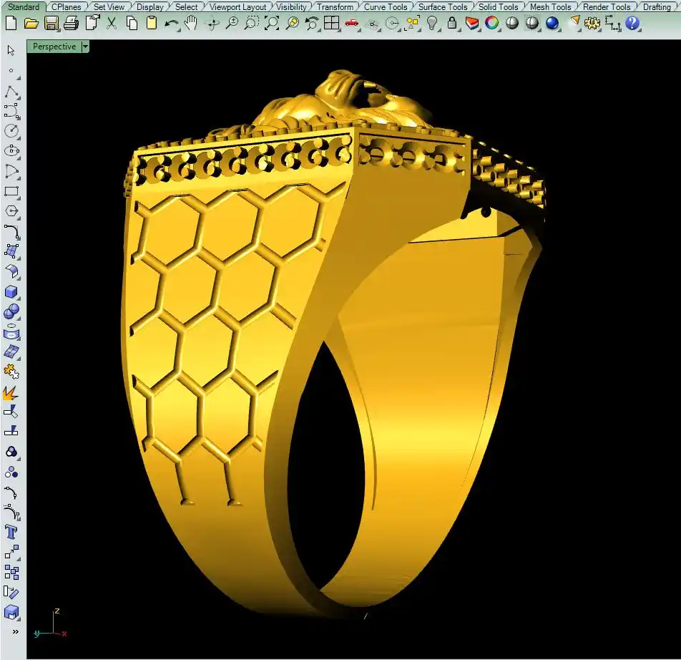Viewport: 681px width, 660px height.
Task: Open the Mesh Tools tab
Action: click(550, 6)
